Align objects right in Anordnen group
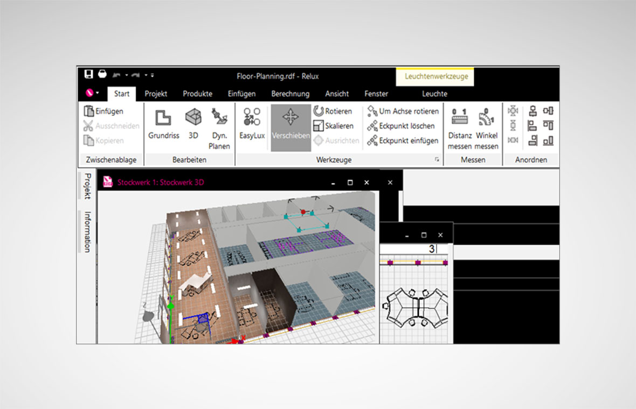This screenshot has height=409, width=636. 533,140
